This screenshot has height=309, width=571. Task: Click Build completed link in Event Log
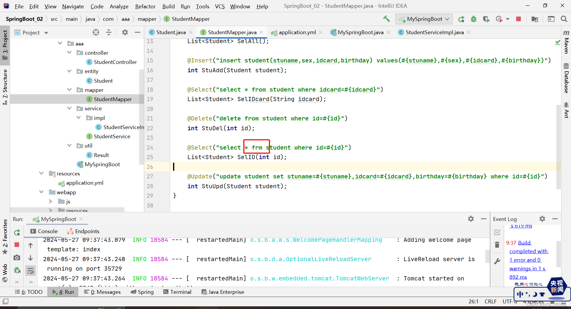tap(528, 260)
